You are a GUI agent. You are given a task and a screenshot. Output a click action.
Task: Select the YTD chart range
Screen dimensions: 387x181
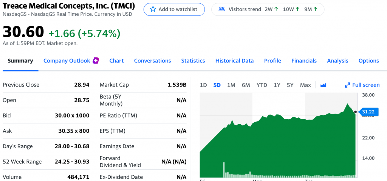point(262,85)
